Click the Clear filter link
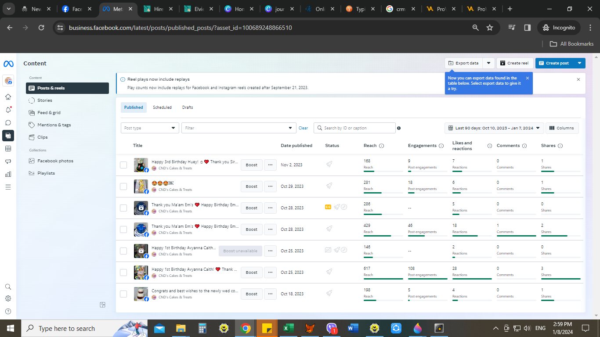The height and width of the screenshot is (337, 600). pyautogui.click(x=304, y=128)
